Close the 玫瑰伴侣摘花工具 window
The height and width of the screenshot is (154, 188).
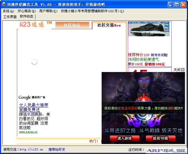[x=183, y=5]
